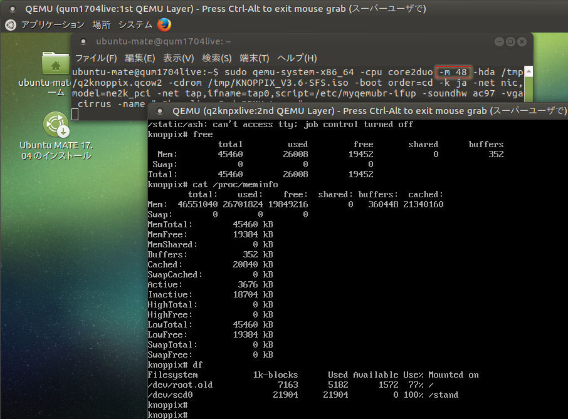This screenshot has height=419, width=568.
Task: Click value 46551040 in meminfo Mem row
Action: [197, 204]
